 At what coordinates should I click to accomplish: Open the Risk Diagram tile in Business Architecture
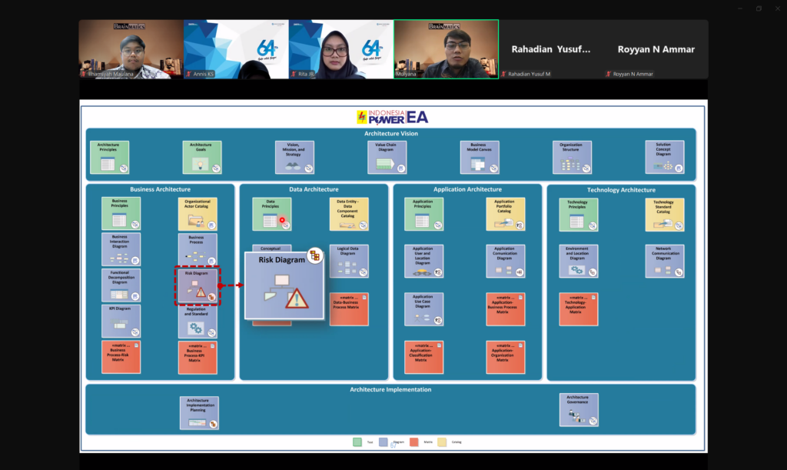pyautogui.click(x=198, y=286)
